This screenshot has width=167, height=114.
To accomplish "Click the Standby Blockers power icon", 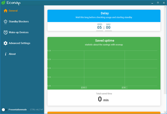I will point(5,21).
